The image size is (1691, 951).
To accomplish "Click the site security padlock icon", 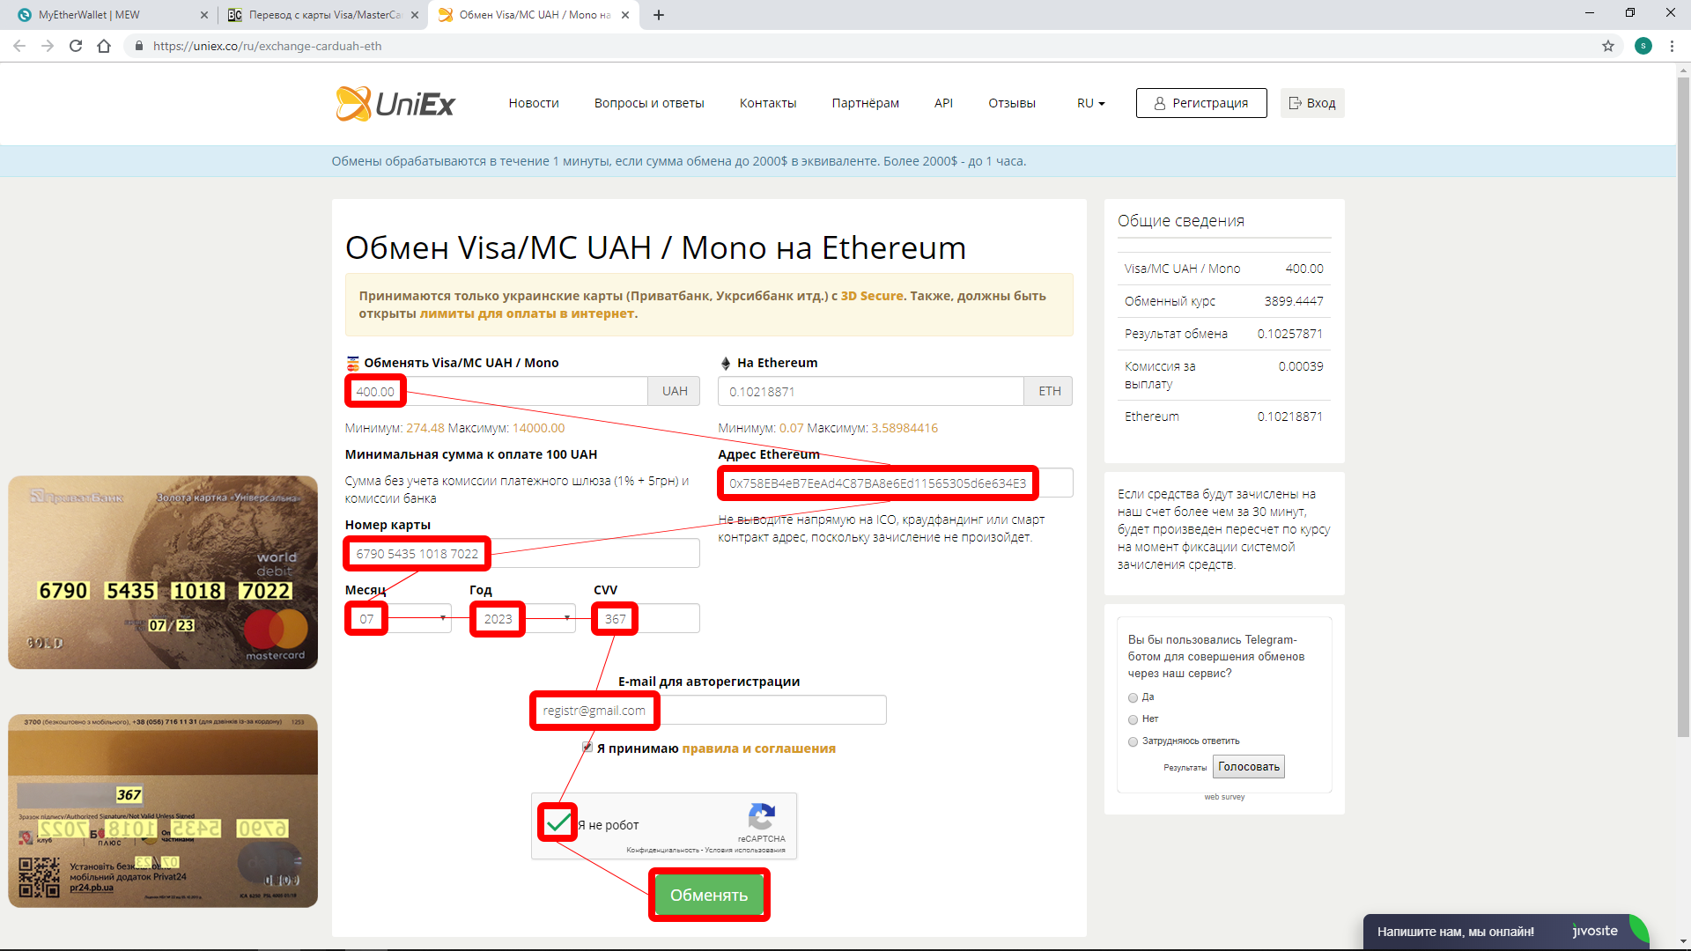I will tap(138, 46).
